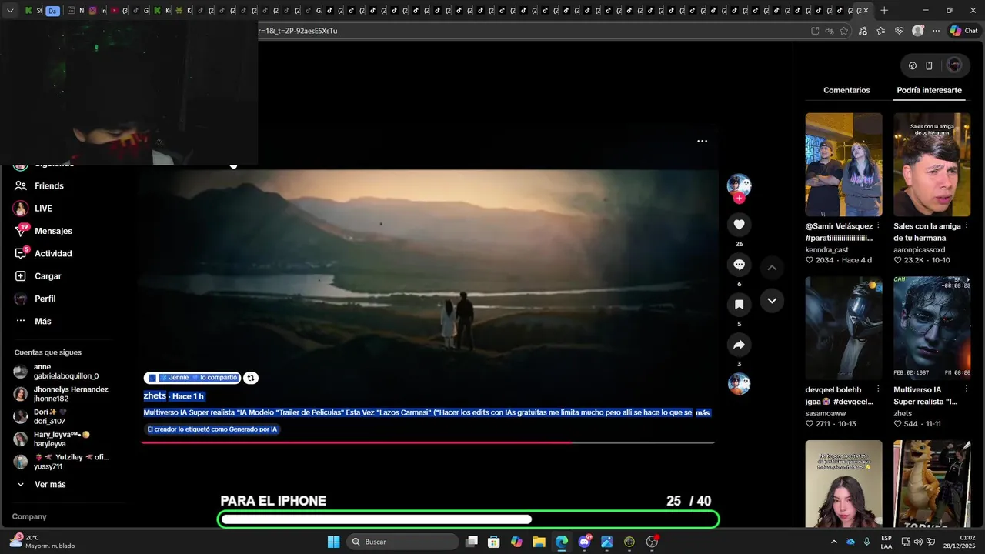Open Multiverso IA recommended thumbnail
985x554 pixels.
932,328
